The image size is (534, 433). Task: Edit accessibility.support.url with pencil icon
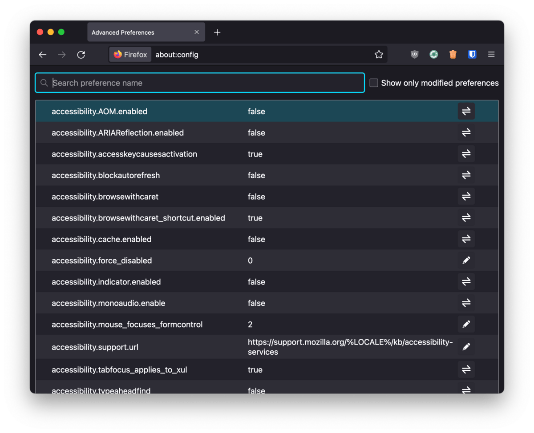tap(466, 347)
